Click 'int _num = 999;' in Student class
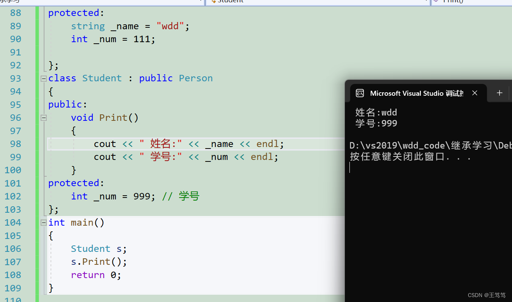 (x=113, y=196)
